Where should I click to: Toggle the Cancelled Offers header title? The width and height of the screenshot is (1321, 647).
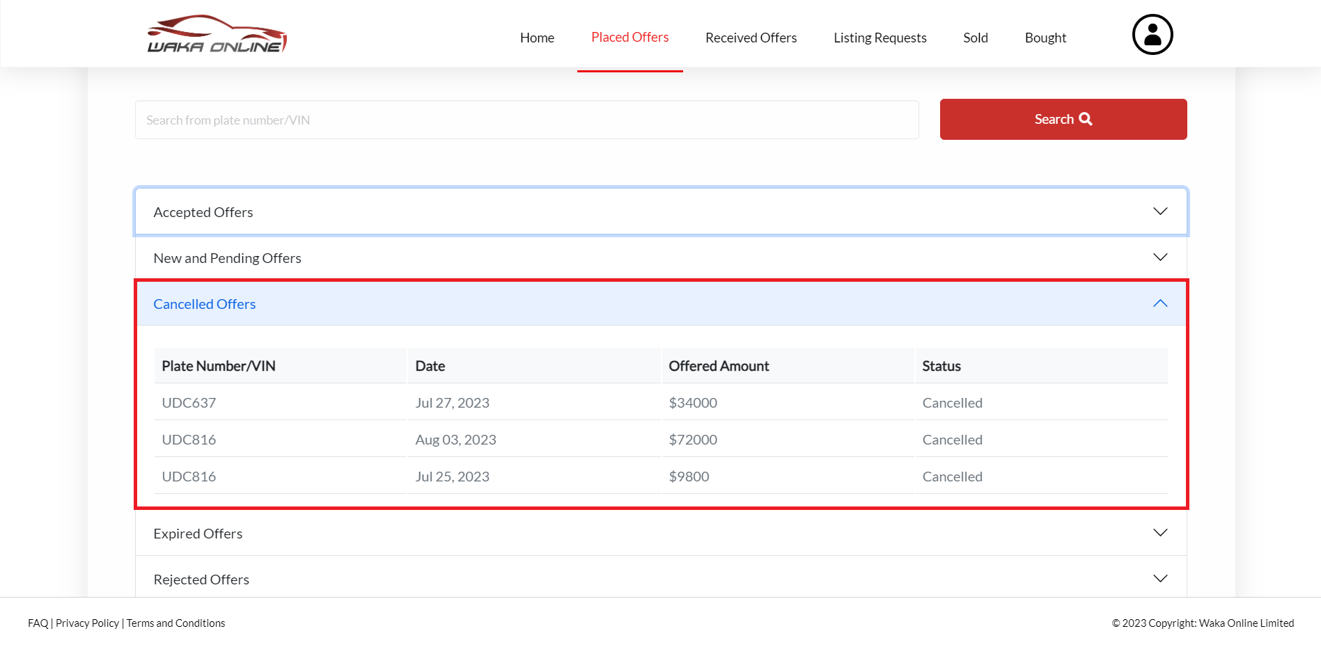click(205, 304)
